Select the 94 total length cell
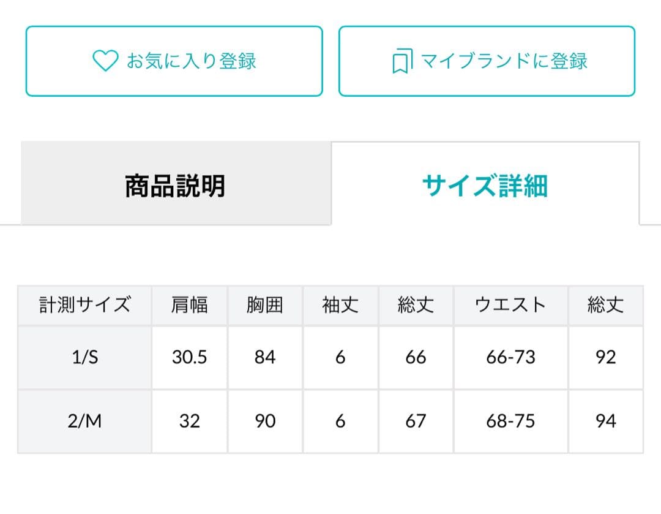The image size is (661, 514). coord(605,421)
